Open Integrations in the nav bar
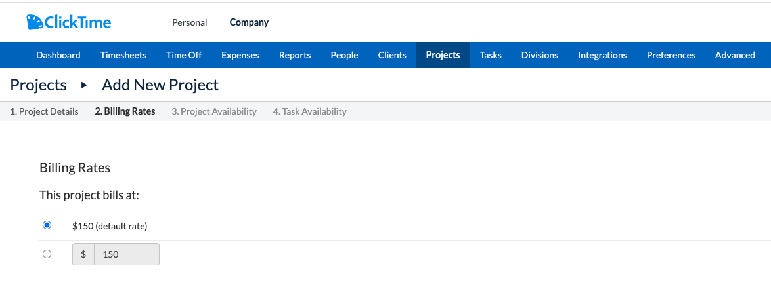Viewport: 771px width, 287px height. (602, 55)
